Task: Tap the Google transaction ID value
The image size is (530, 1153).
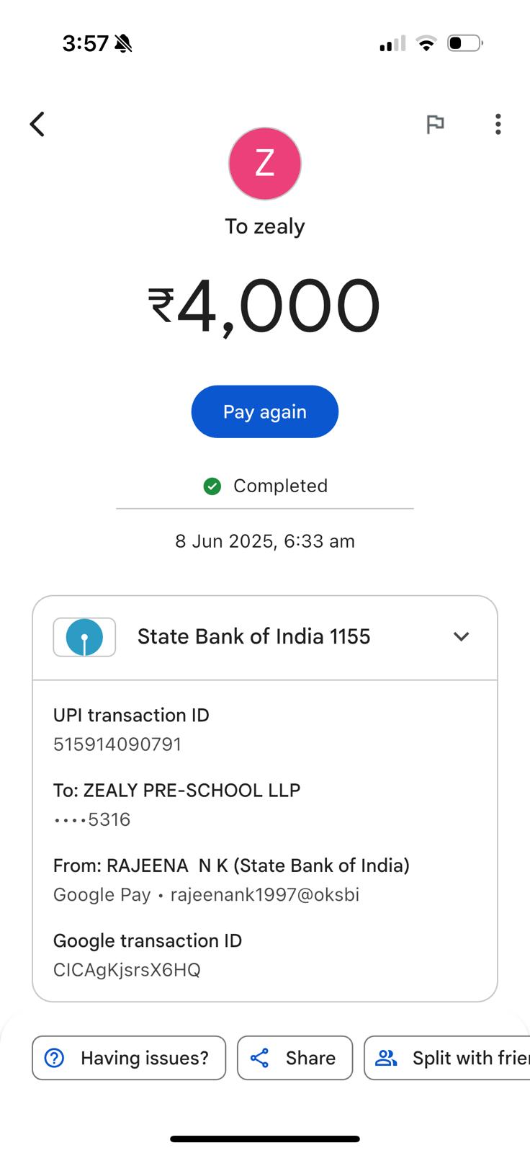Action: (x=127, y=970)
